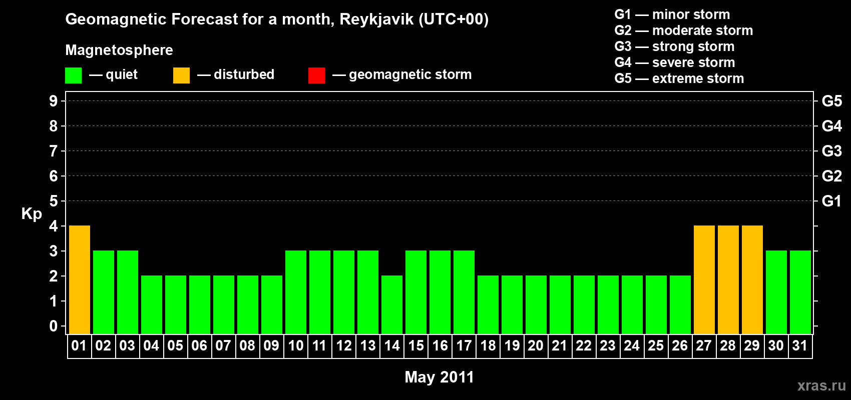Viewport: 851px width, 400px height.
Task: Click the 'G3 — strong storm' legend text
Action: [x=675, y=46]
